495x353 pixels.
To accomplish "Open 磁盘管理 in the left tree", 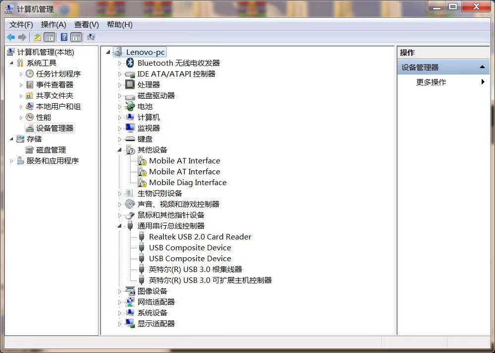I will [x=50, y=150].
